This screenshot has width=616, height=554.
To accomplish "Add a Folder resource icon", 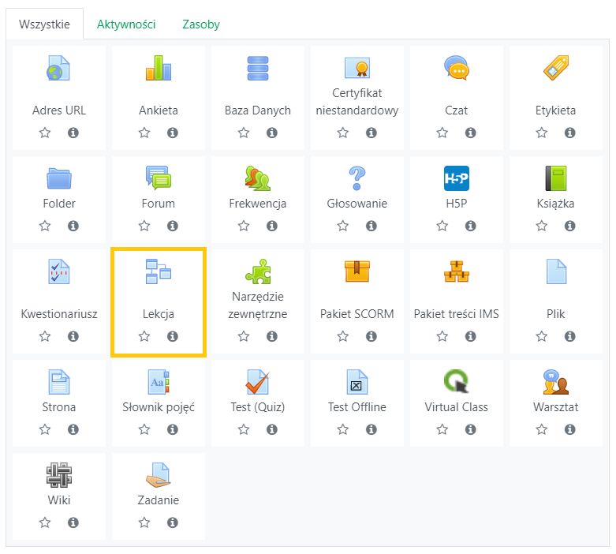I will (x=59, y=178).
